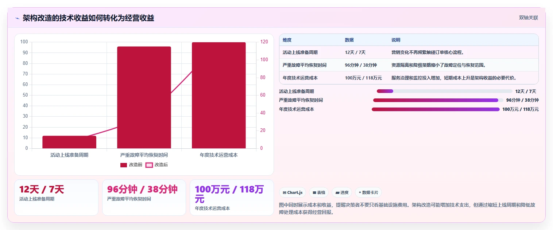The image size is (553, 230).
Task: Click the 活动上线准备周期 progress bar
Action: pos(445,91)
